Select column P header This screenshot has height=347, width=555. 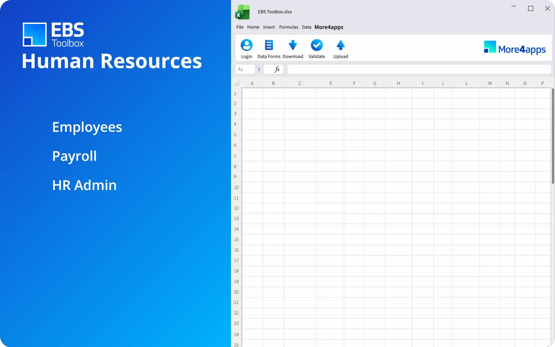pyautogui.click(x=543, y=83)
